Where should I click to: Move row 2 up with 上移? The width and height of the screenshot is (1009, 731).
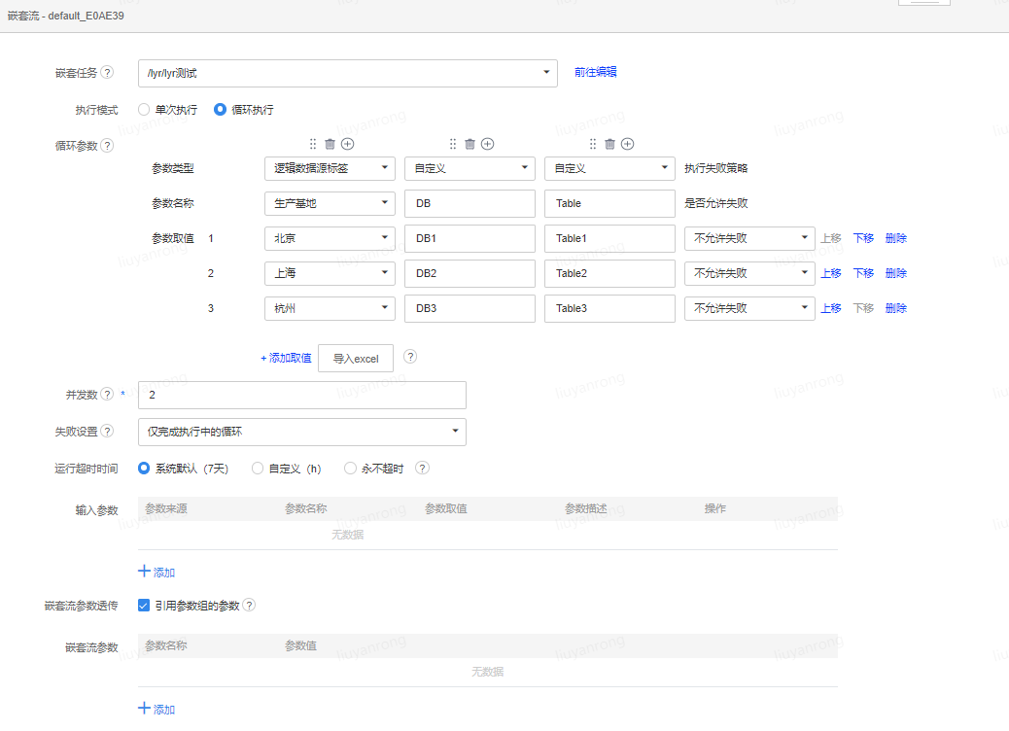(831, 273)
